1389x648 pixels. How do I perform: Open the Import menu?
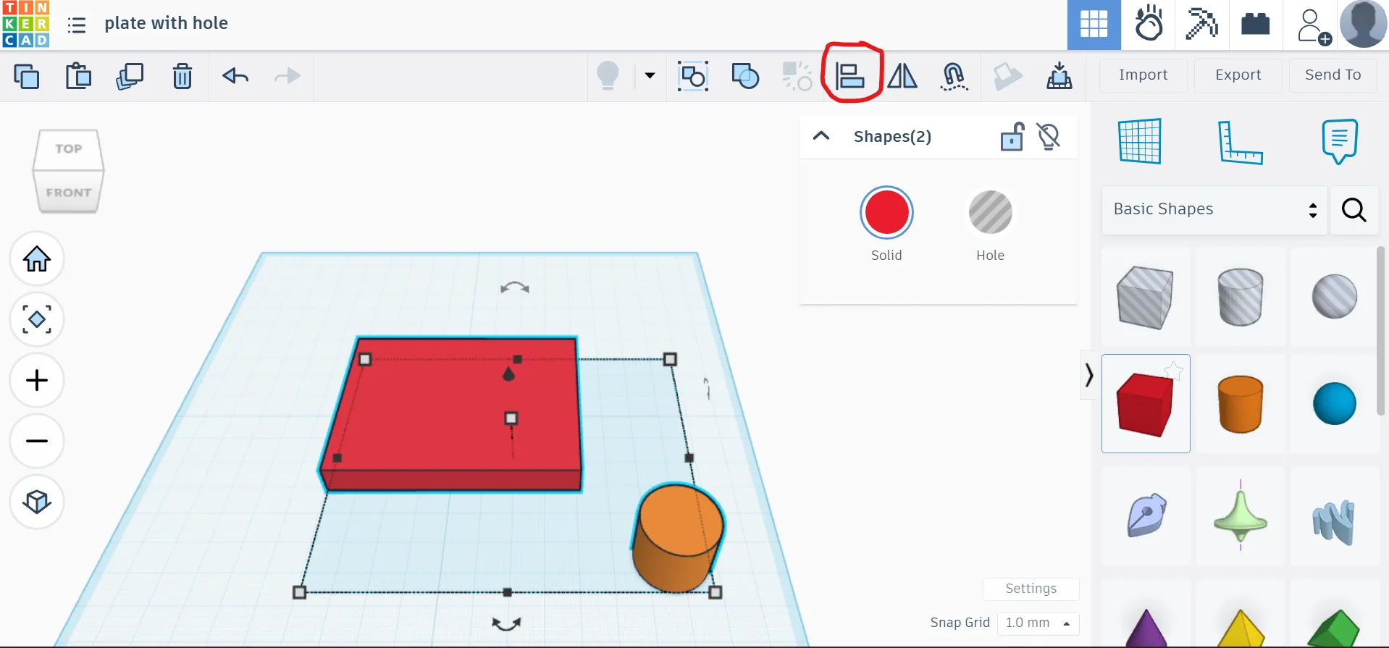[1143, 75]
